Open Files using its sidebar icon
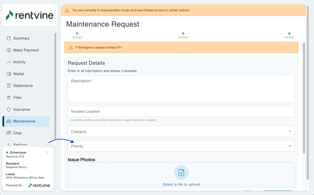 point(9,98)
